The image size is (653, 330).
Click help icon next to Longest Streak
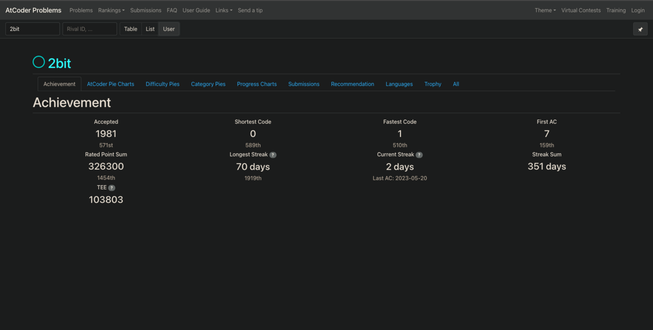(273, 155)
